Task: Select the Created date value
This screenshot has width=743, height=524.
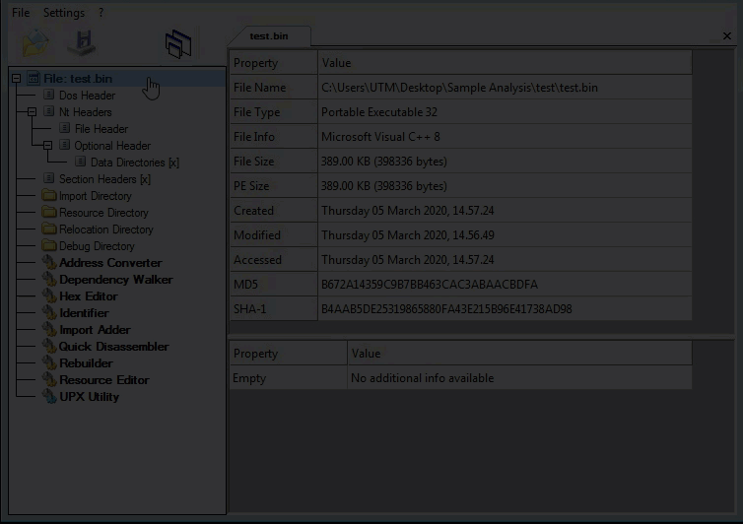Action: tap(505, 211)
